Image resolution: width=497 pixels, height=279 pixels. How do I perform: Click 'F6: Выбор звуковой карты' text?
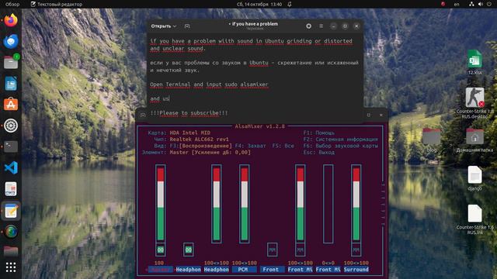pyautogui.click(x=340, y=146)
